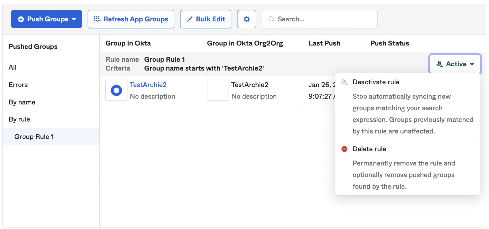Screen dimensions: 489x229
Task: Select Deactivate rule from the menu
Action: (x=376, y=82)
